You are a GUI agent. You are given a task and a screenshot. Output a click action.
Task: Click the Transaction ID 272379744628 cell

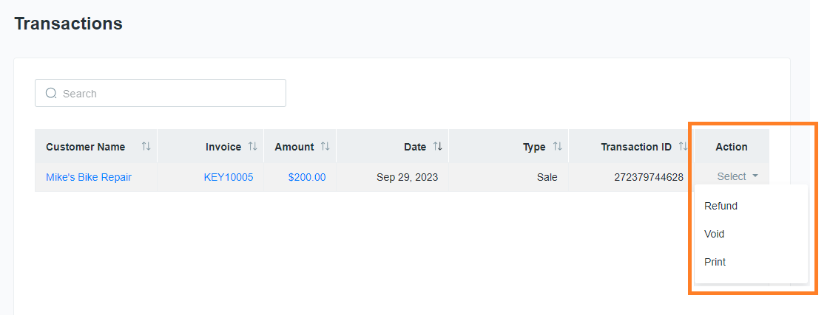pos(649,177)
